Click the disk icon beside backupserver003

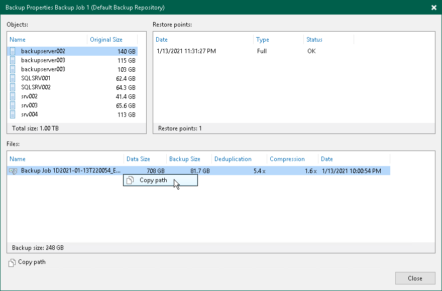(x=12, y=60)
